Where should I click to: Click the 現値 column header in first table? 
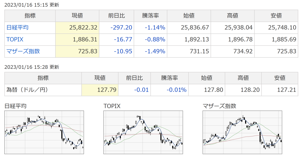click(x=77, y=16)
